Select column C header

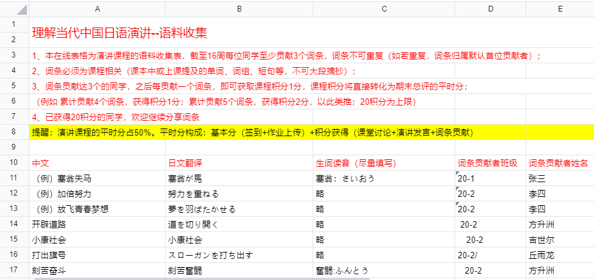[x=384, y=10]
